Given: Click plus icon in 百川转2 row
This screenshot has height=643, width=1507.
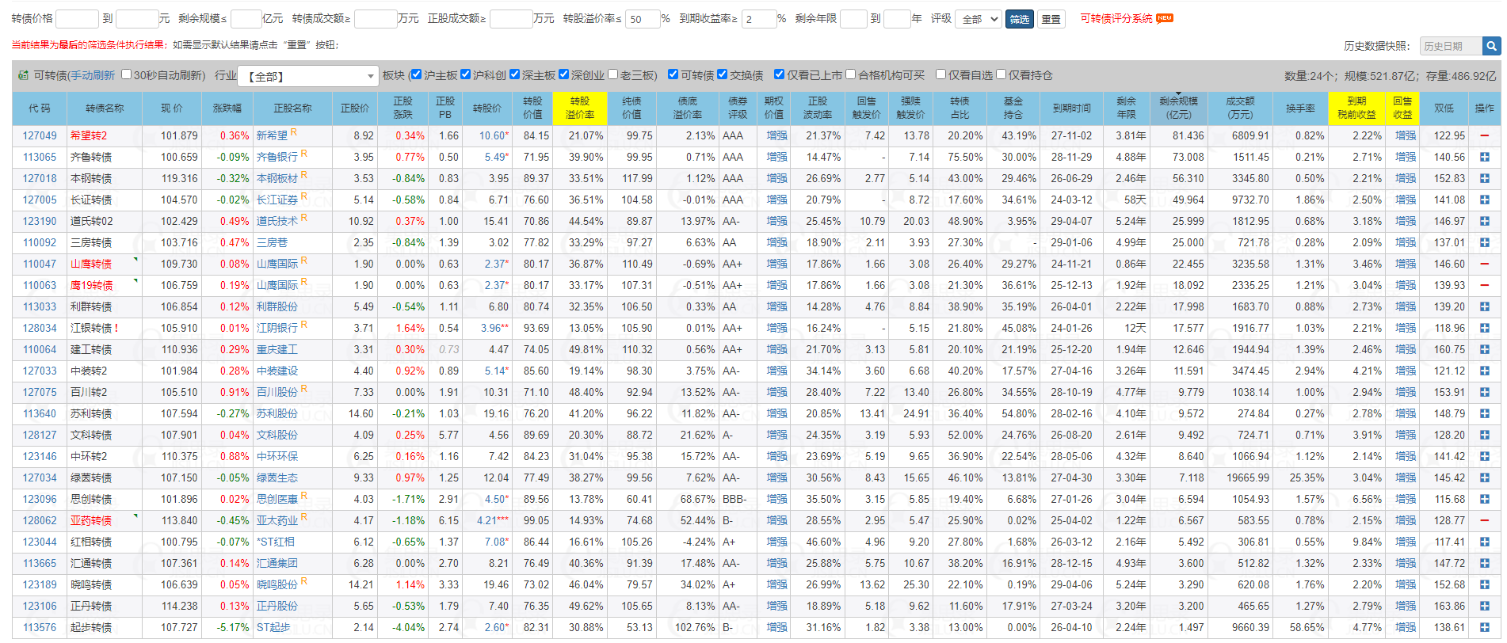Looking at the screenshot, I should click(1484, 393).
